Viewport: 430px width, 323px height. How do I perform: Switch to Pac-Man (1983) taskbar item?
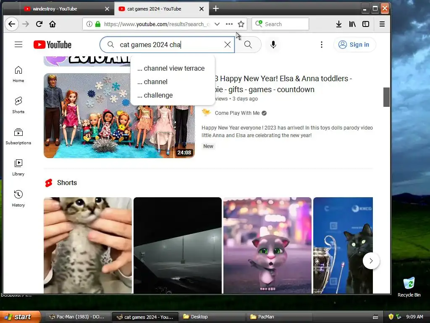pyautogui.click(x=77, y=317)
